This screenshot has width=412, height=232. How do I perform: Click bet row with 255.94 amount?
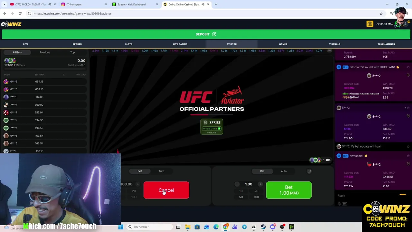(45, 112)
